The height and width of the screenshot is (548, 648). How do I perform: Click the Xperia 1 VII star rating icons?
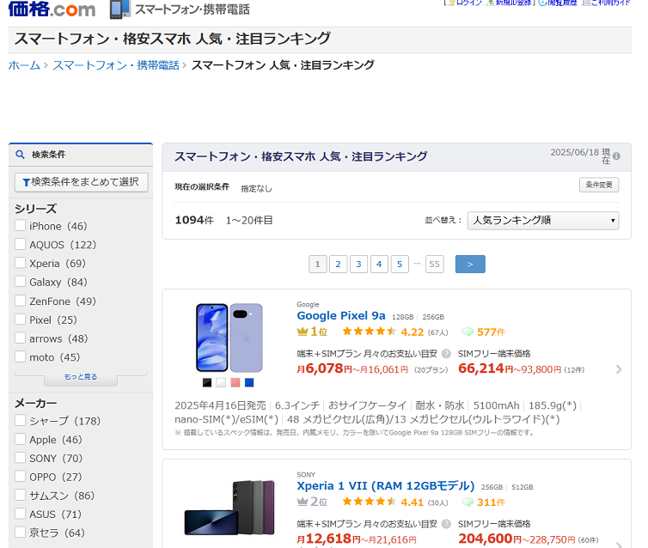click(370, 502)
